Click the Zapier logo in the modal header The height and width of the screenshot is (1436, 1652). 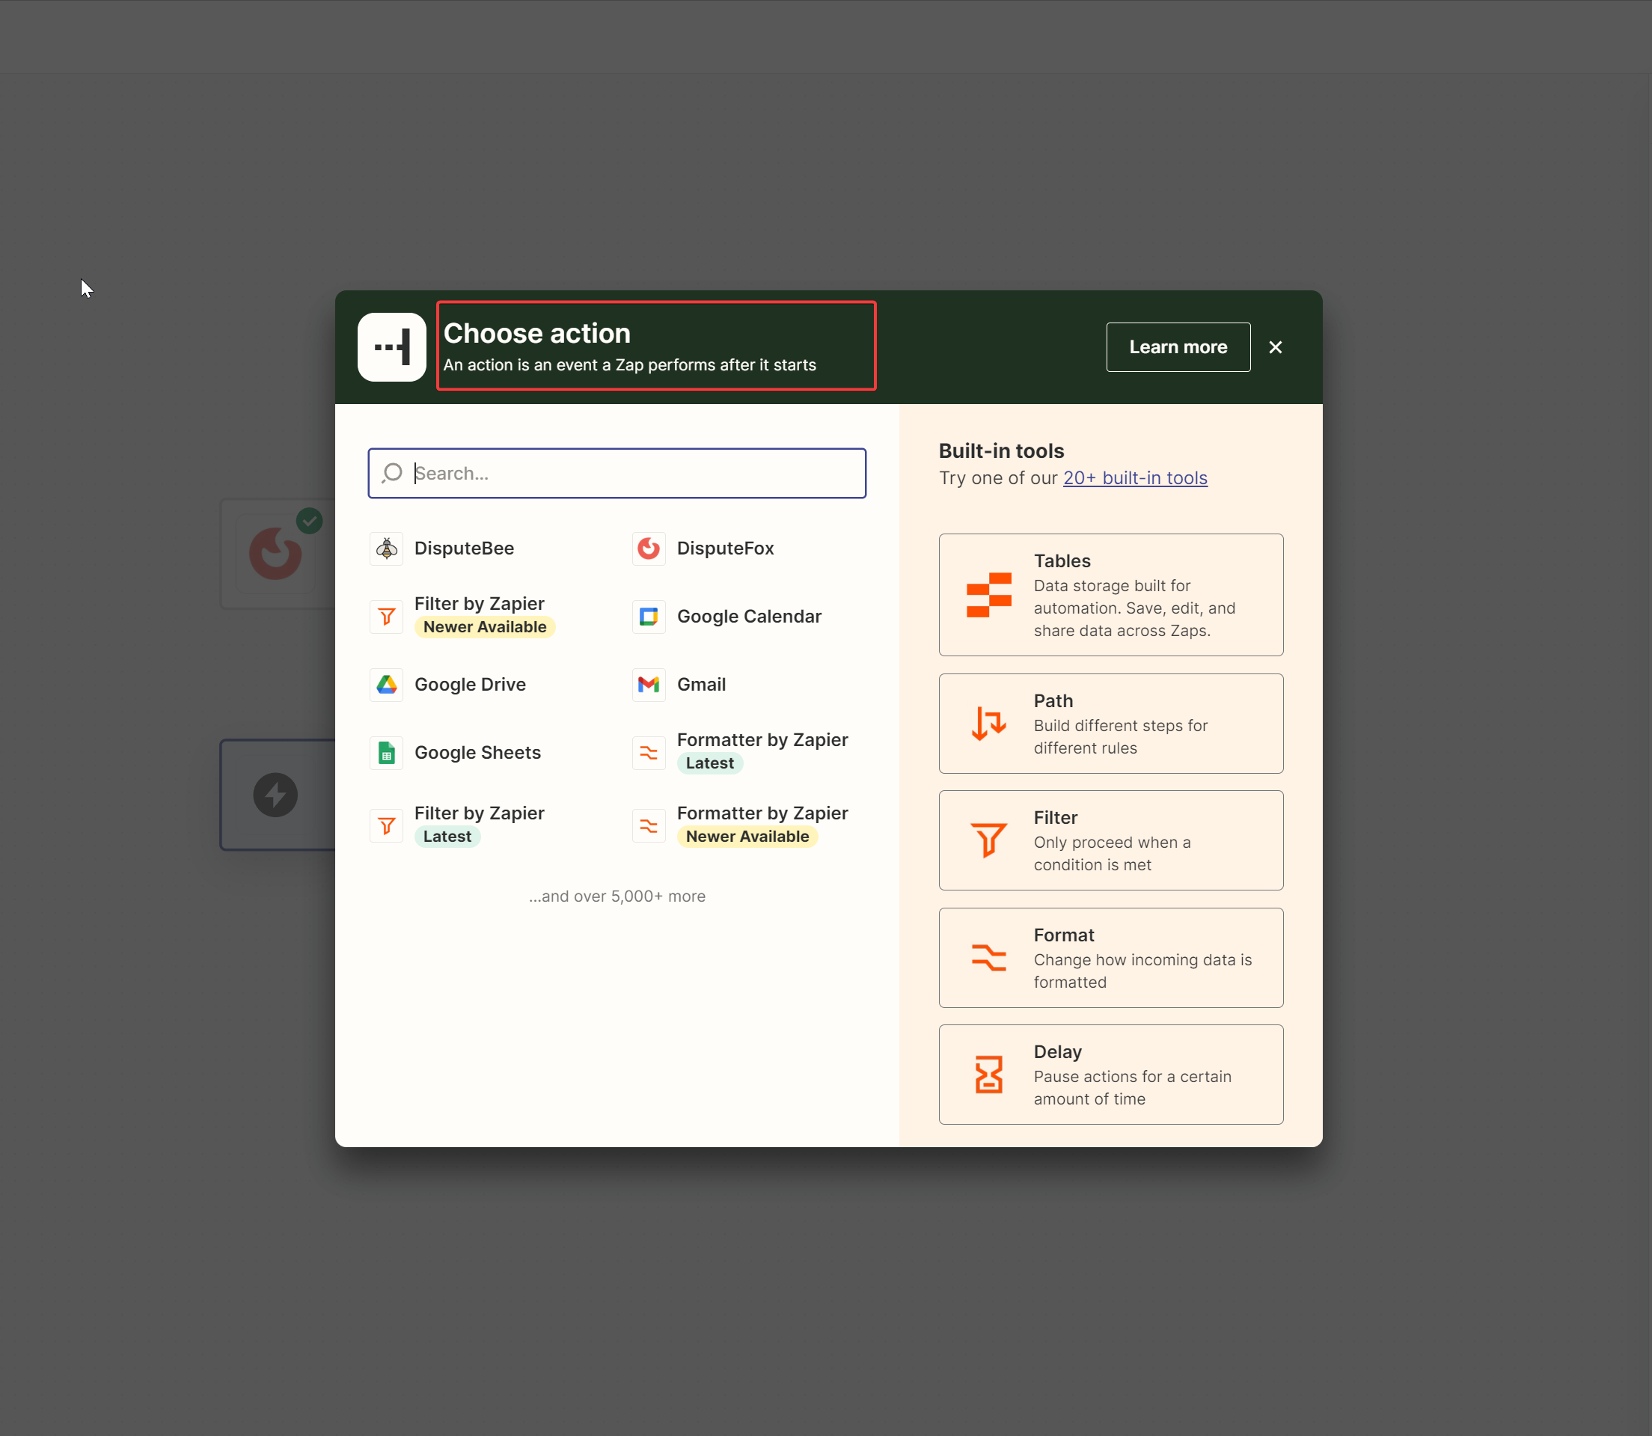click(392, 346)
